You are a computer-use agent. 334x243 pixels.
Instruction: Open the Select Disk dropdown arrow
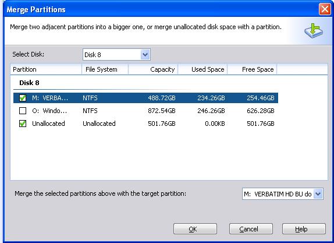145,55
